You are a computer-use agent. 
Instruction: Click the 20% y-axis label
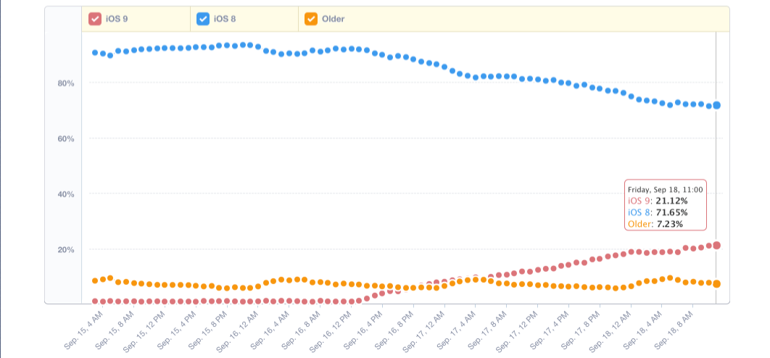coord(66,250)
